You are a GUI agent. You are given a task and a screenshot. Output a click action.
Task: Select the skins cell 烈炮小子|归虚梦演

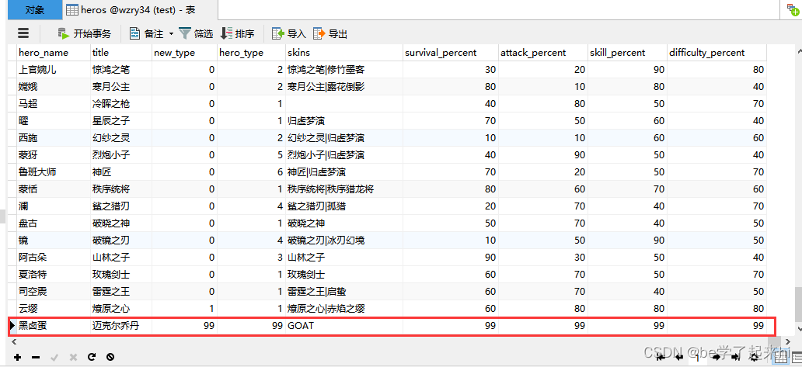pyautogui.click(x=344, y=155)
